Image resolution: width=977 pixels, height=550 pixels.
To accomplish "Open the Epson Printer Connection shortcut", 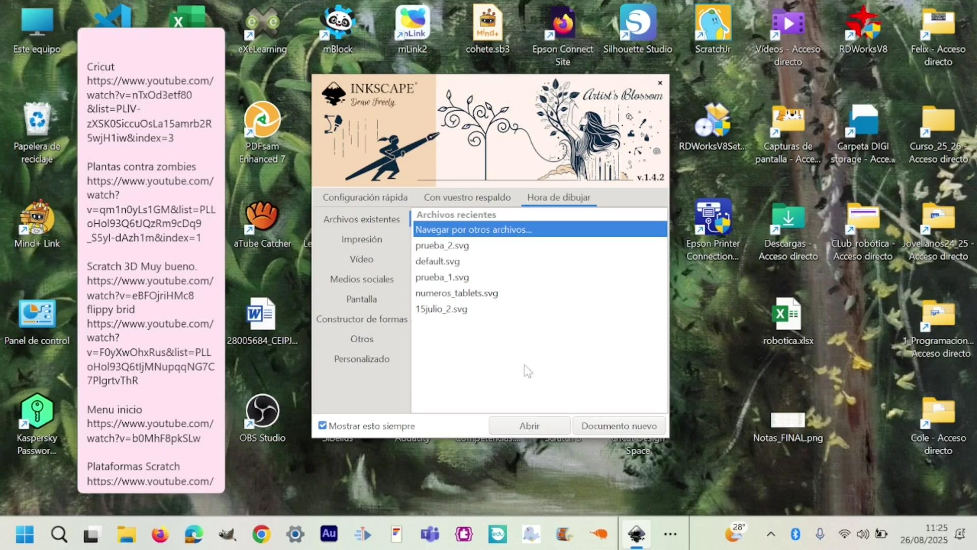I will pyautogui.click(x=713, y=230).
